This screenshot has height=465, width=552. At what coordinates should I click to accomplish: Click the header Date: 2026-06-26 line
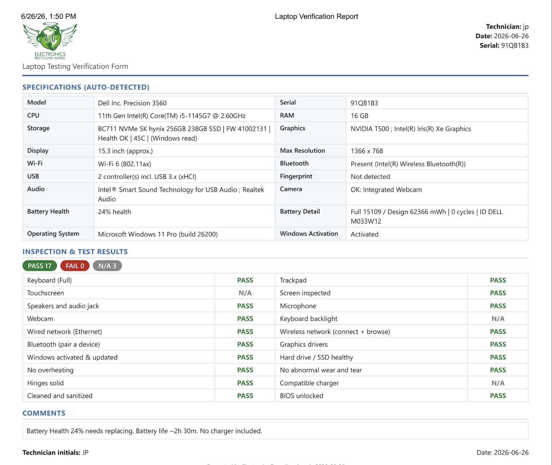point(502,36)
